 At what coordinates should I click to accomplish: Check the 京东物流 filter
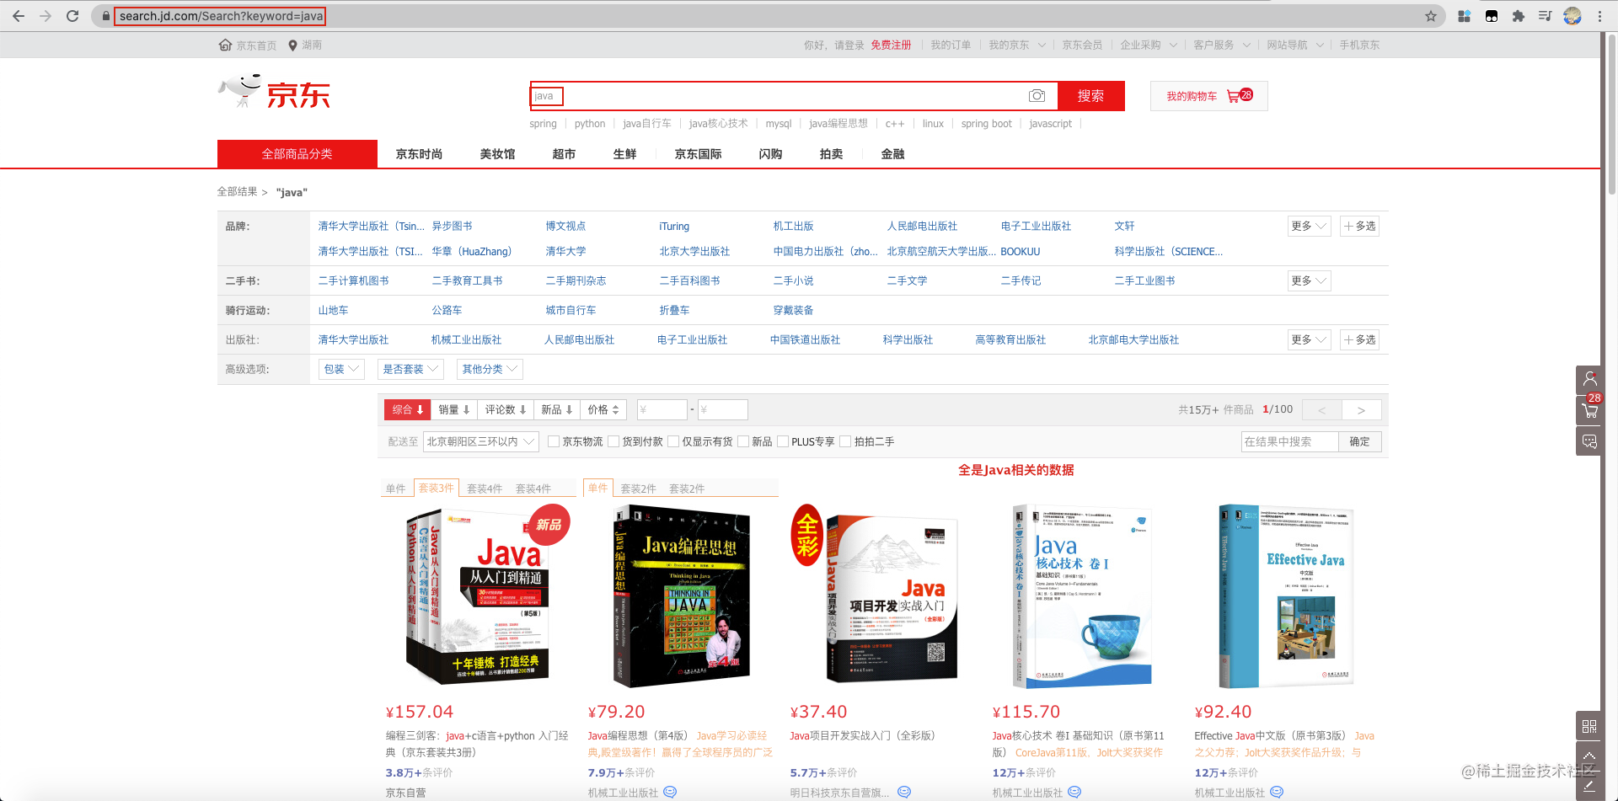click(554, 441)
